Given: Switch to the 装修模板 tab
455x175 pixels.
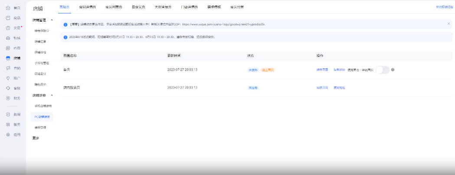Looking at the screenshot, I should pyautogui.click(x=214, y=7).
